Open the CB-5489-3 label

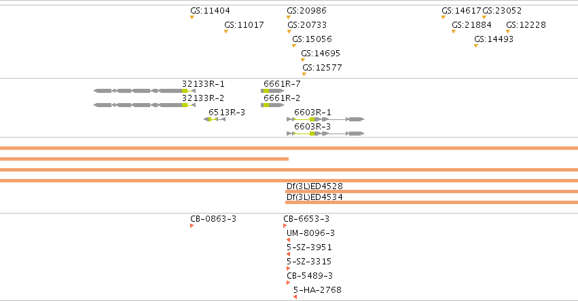pos(310,276)
